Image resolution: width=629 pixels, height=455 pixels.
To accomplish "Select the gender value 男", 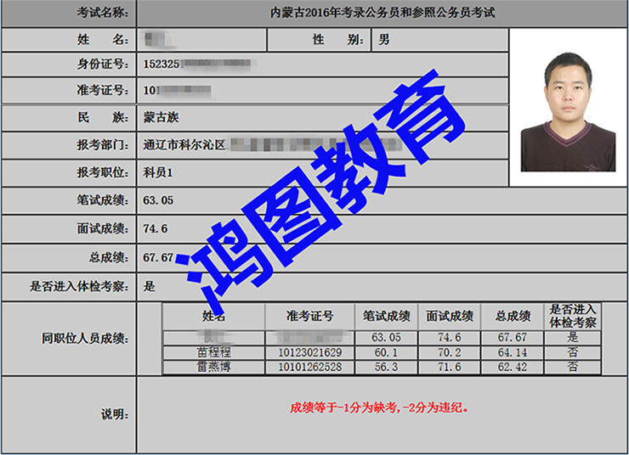I will coord(384,40).
